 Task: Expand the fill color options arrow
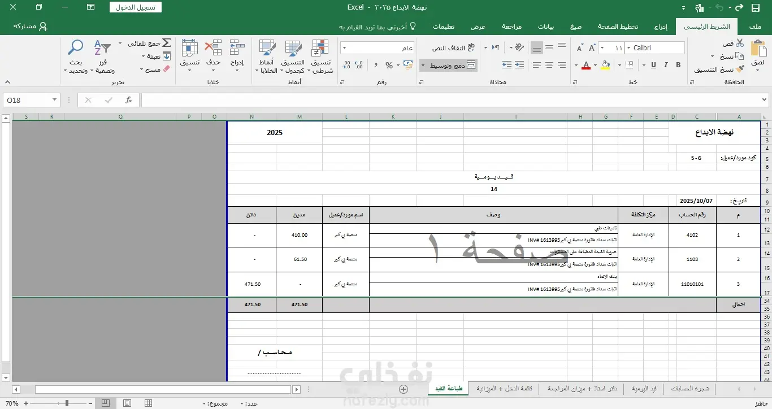pos(596,65)
